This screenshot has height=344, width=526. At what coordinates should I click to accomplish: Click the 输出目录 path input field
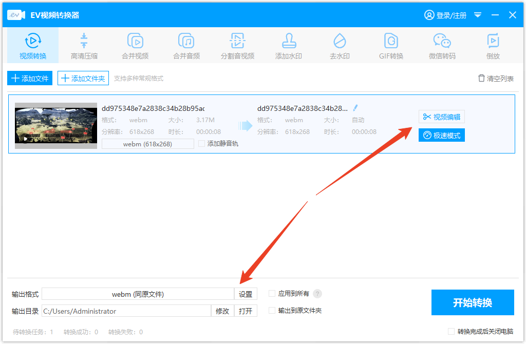coord(126,311)
